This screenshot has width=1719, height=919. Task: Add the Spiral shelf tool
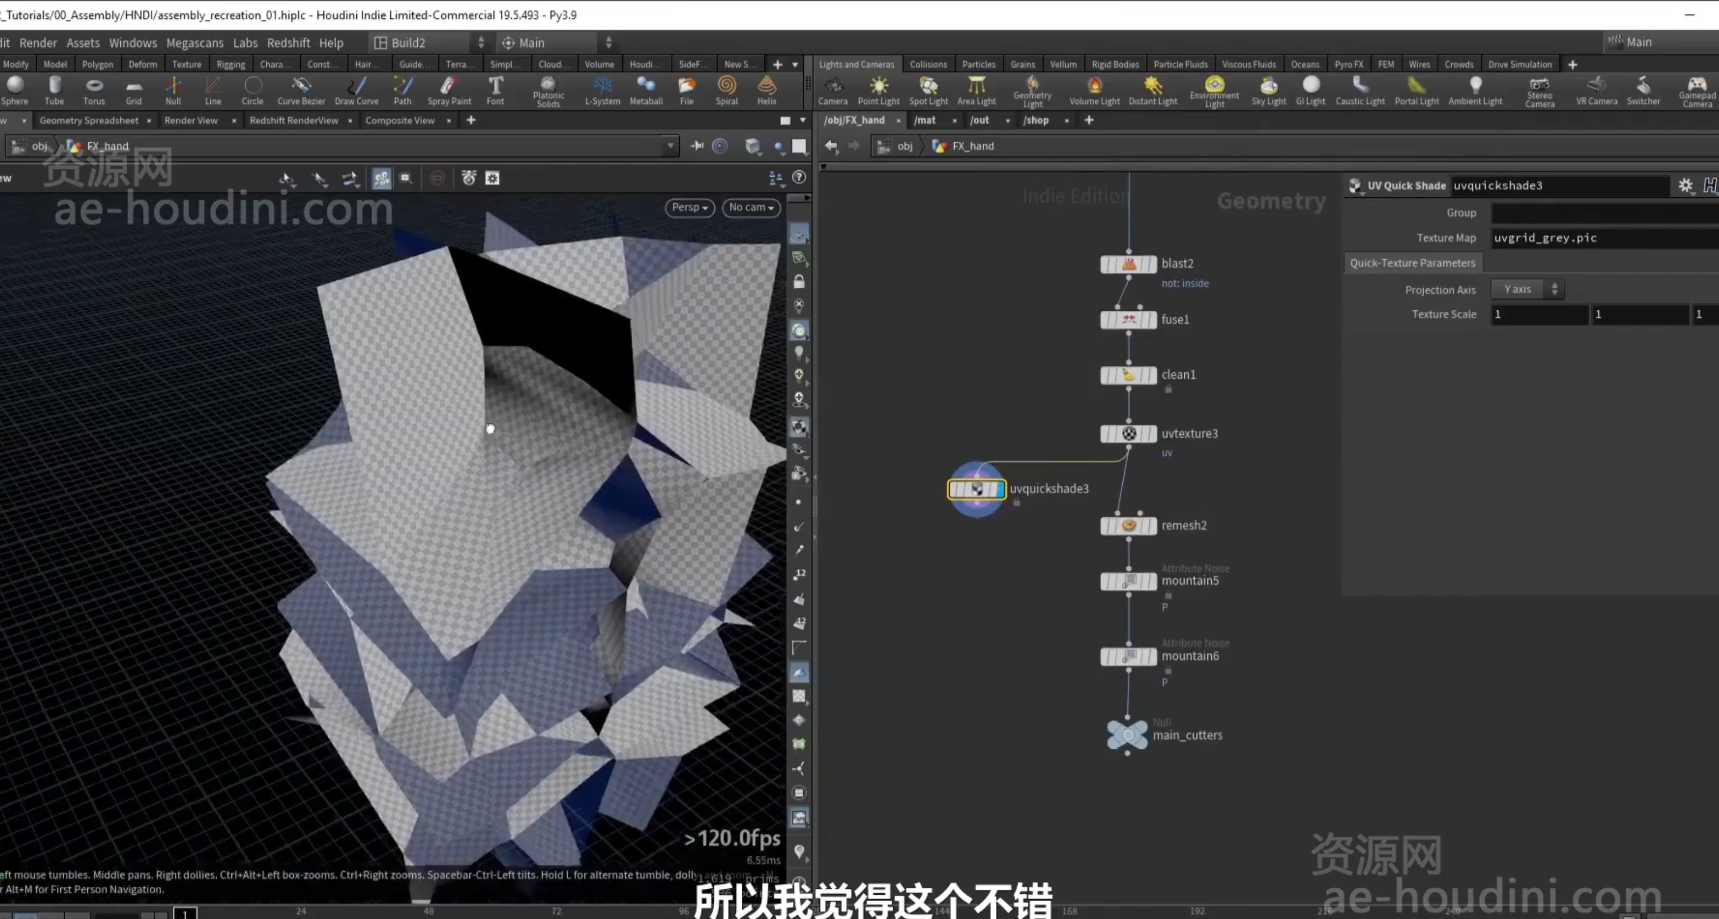tap(727, 90)
